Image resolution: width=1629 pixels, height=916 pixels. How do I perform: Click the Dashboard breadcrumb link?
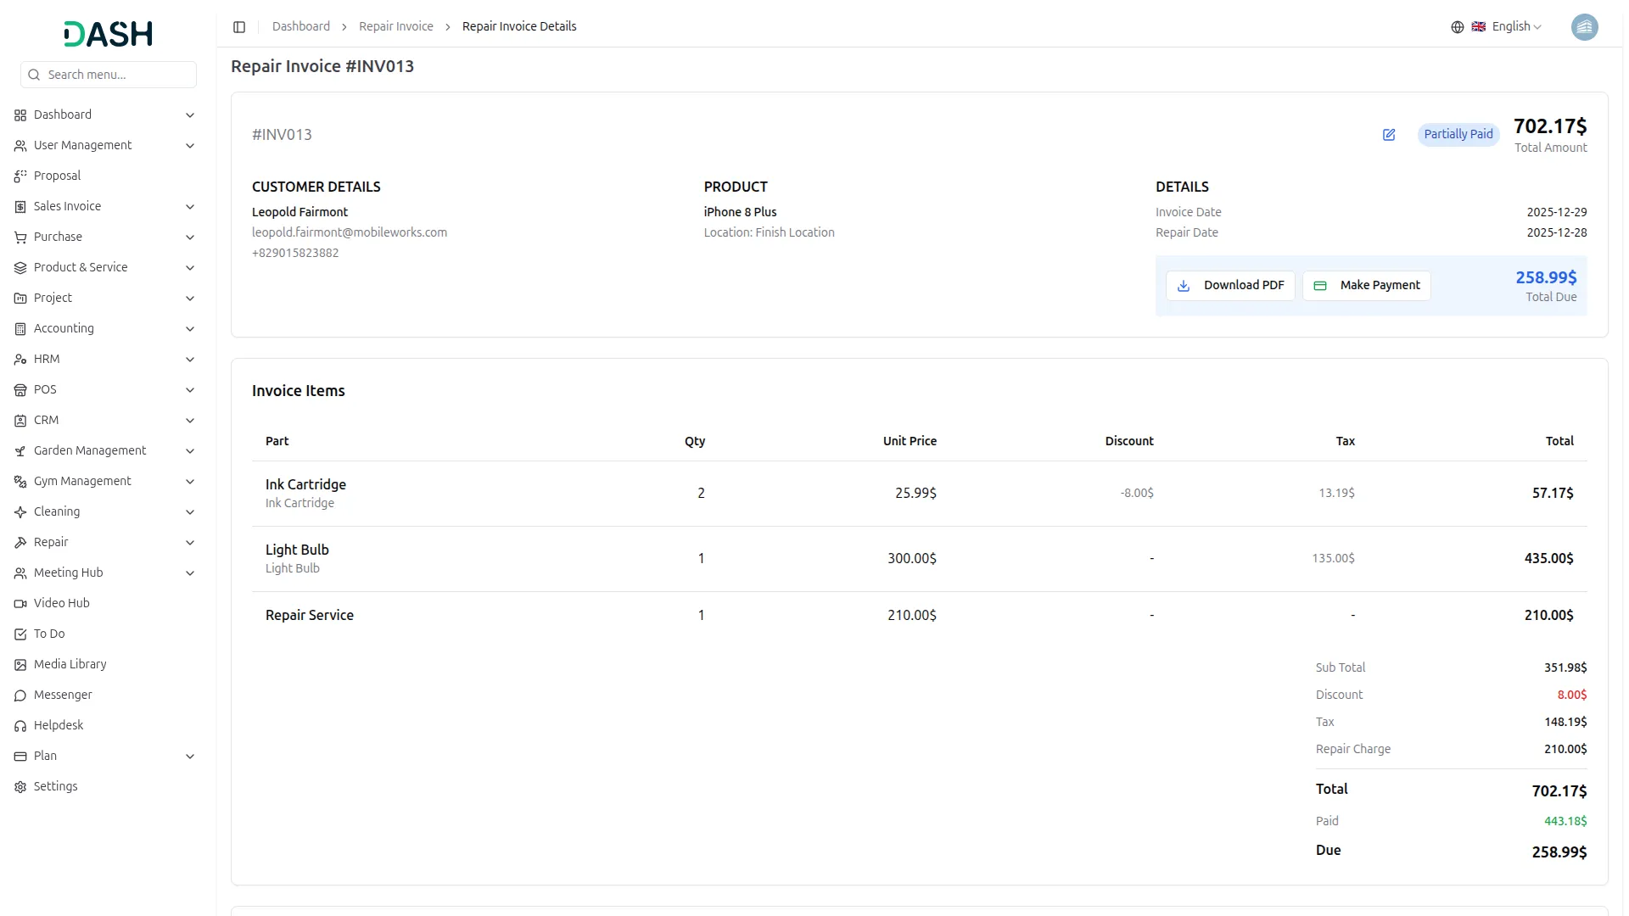coord(300,27)
